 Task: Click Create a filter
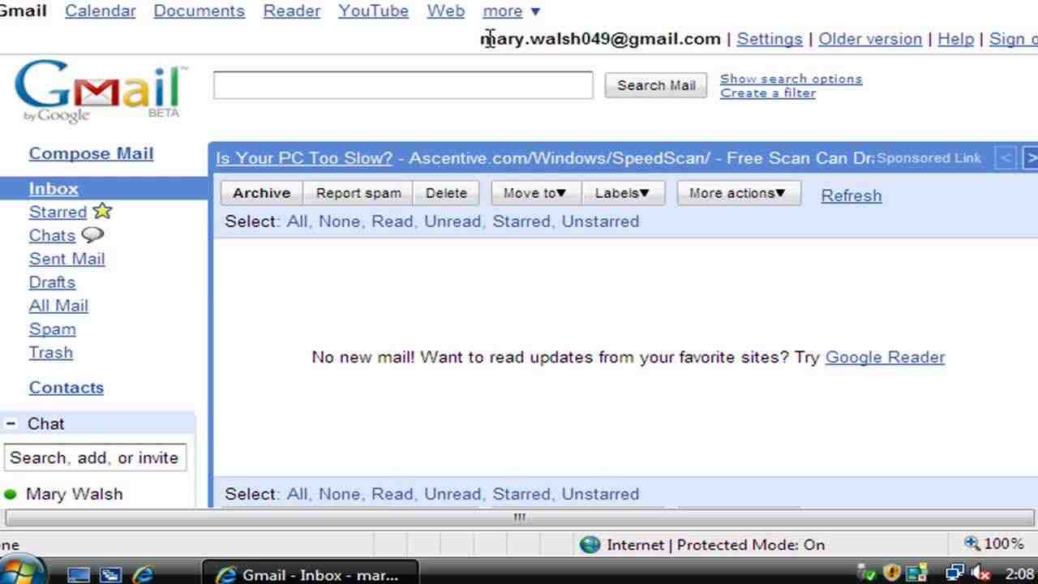pyautogui.click(x=768, y=92)
